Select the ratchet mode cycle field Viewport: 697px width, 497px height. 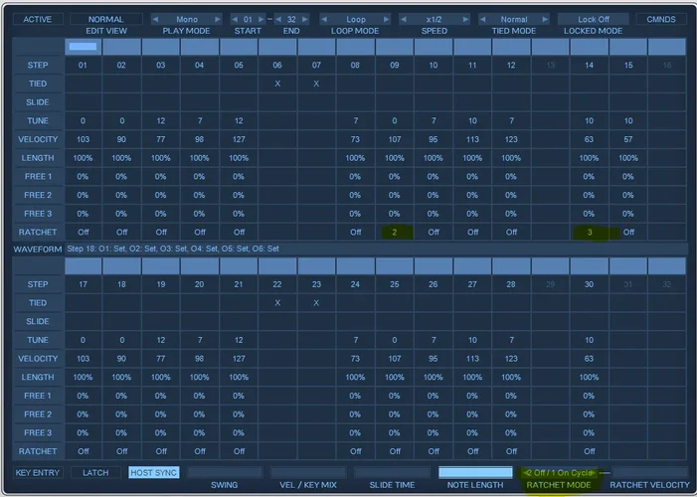563,472
